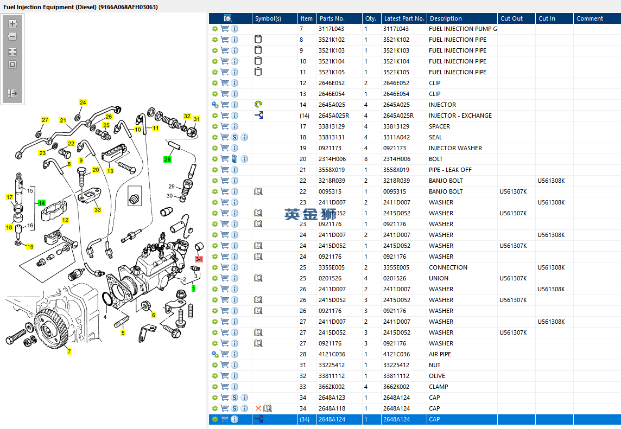Click the four-square grid view icon

click(x=12, y=52)
